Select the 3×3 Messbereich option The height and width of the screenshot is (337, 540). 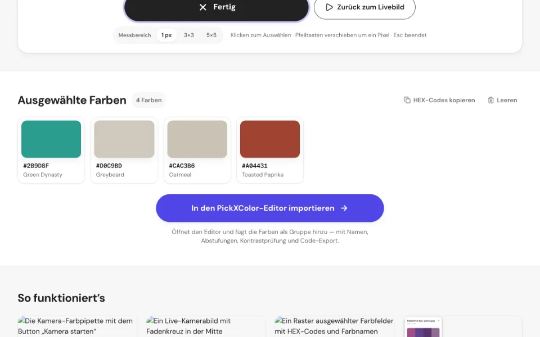tap(189, 35)
